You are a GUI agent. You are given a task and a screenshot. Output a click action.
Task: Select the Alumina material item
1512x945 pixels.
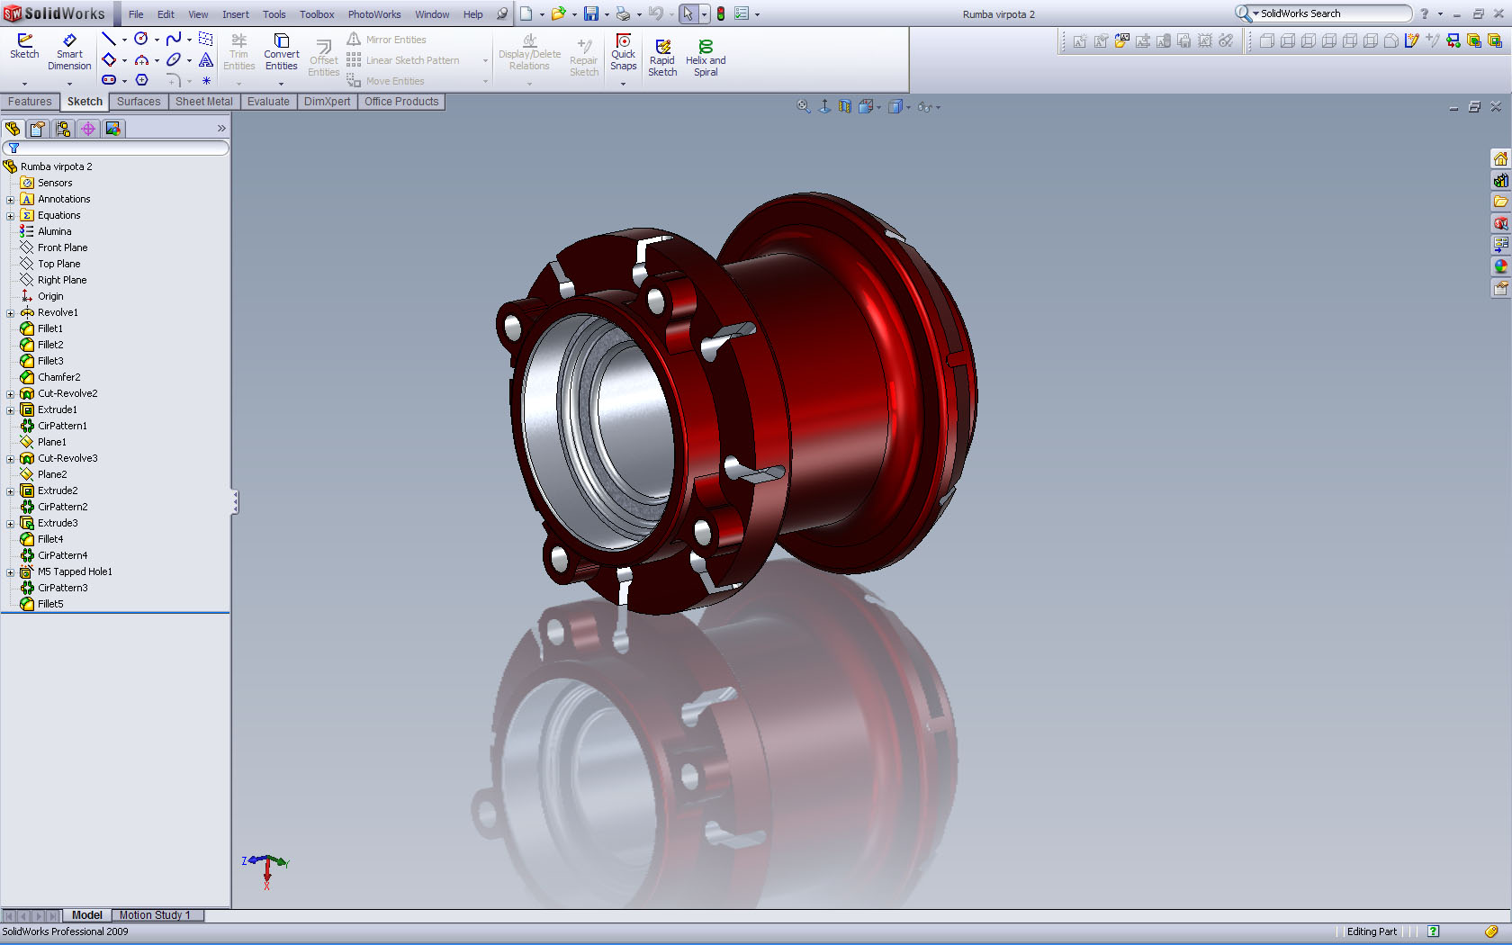tap(54, 231)
